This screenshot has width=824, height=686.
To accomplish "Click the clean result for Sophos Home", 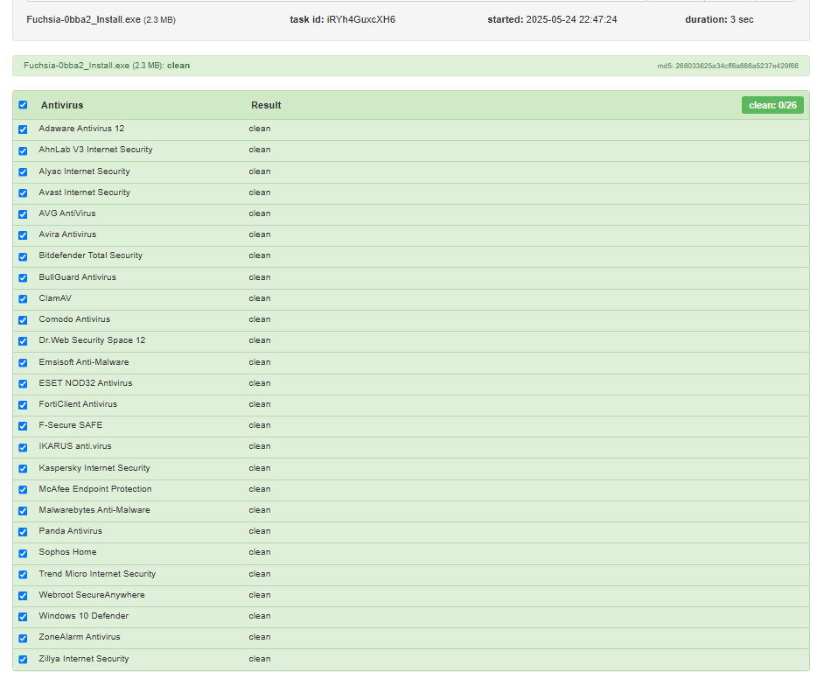I will click(260, 552).
